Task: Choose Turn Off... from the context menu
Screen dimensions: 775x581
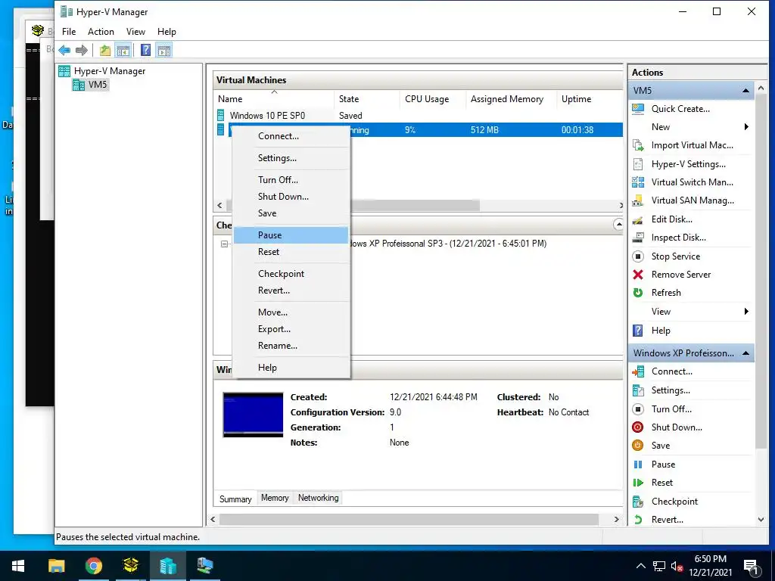Action: pyautogui.click(x=291, y=180)
